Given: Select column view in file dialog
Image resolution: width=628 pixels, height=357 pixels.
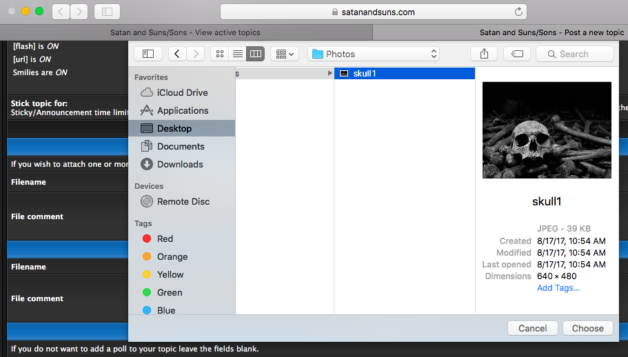Looking at the screenshot, I should coord(255,54).
